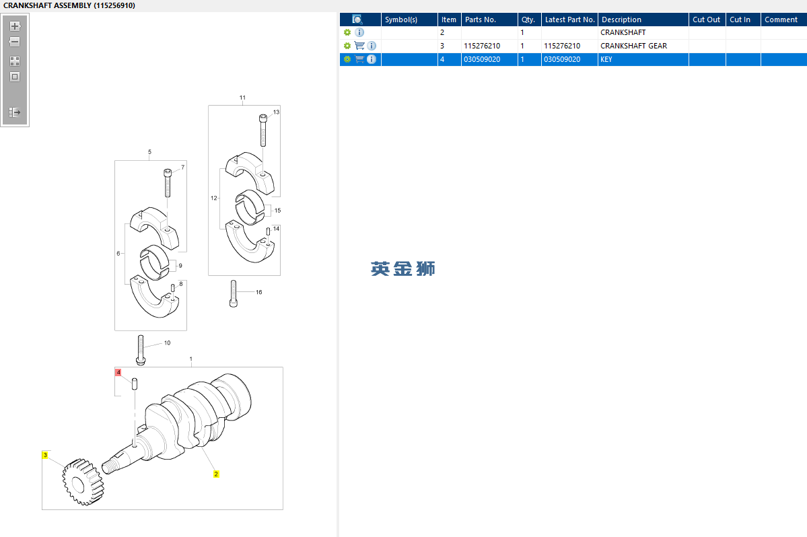807x537 pixels.
Task: Select the KEY description cell
Action: pyautogui.click(x=643, y=59)
